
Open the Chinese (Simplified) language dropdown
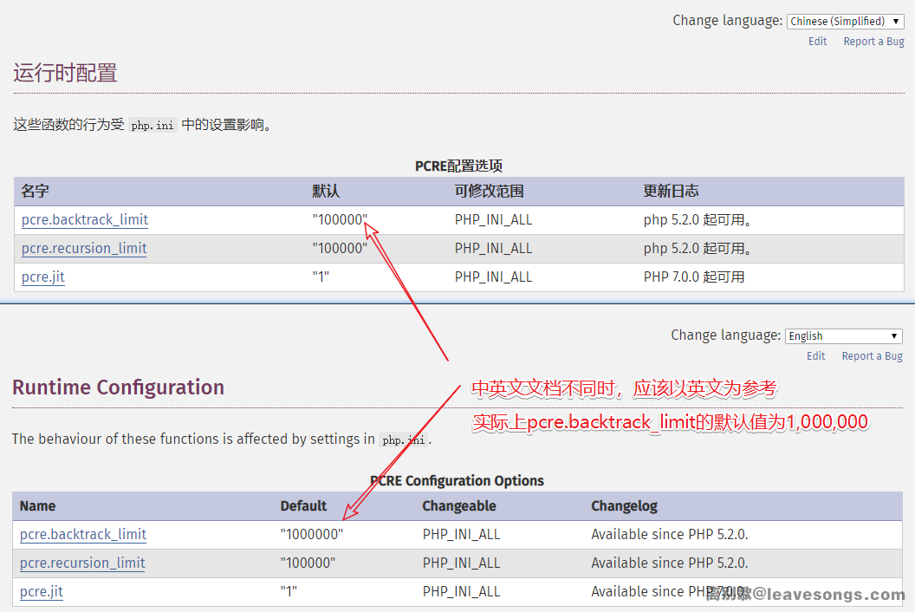click(x=845, y=22)
